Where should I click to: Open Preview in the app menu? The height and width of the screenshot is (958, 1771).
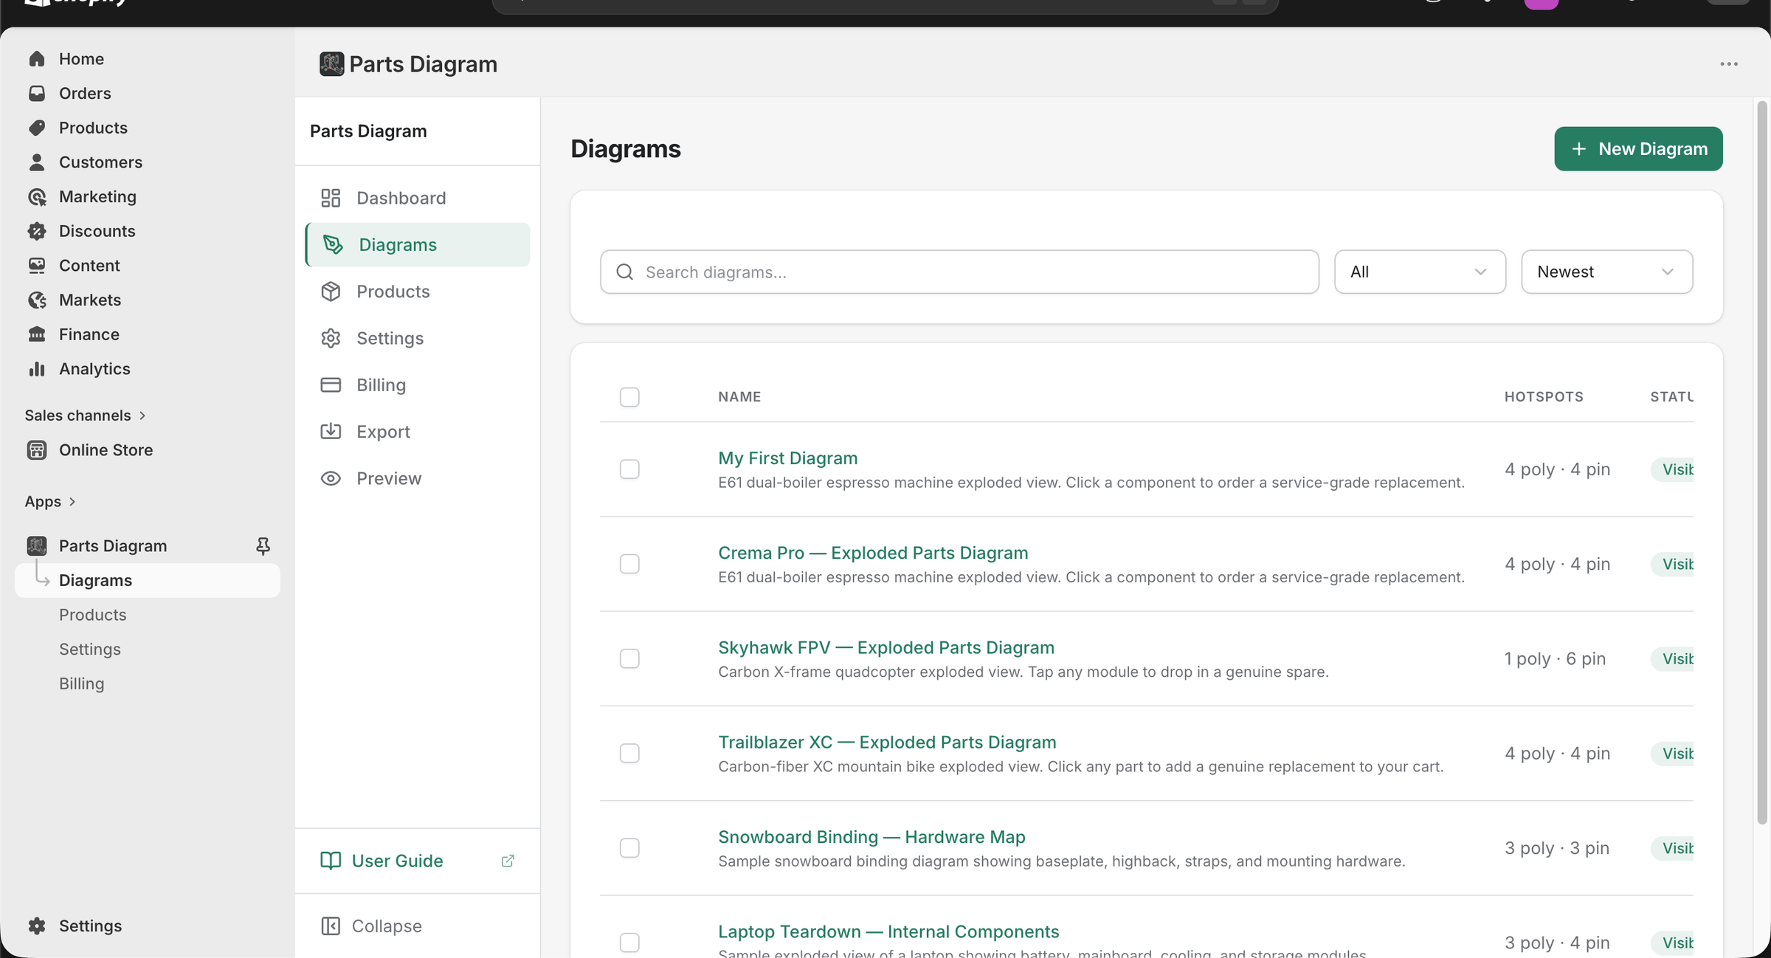coord(418,478)
